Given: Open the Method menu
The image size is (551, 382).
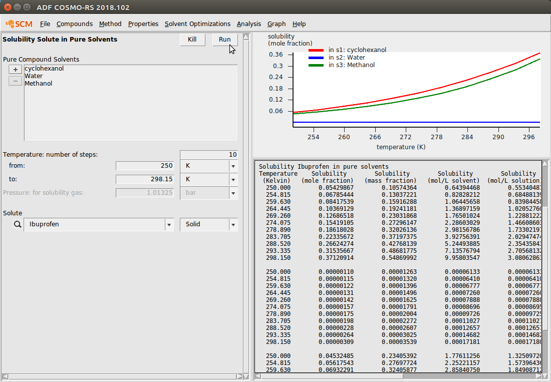Looking at the screenshot, I should [x=110, y=24].
